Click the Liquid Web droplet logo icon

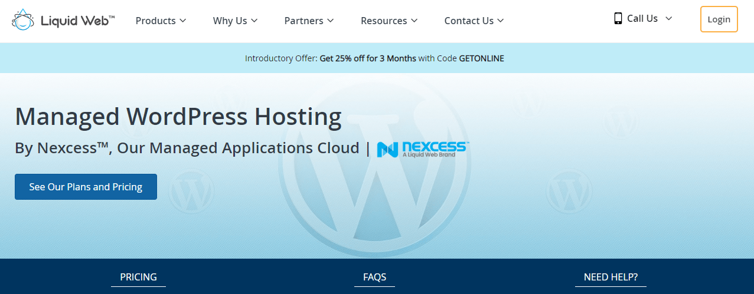pyautogui.click(x=22, y=19)
